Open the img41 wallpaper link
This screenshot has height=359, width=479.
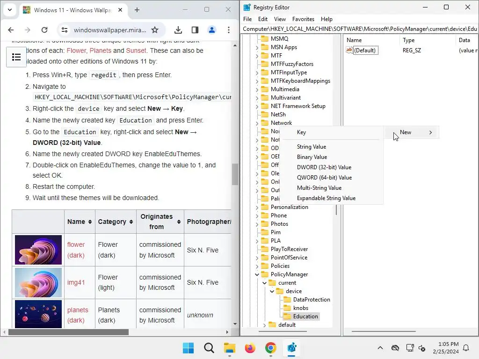point(76,282)
